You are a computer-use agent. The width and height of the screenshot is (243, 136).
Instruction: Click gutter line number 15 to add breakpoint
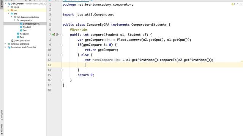coord(49,75)
